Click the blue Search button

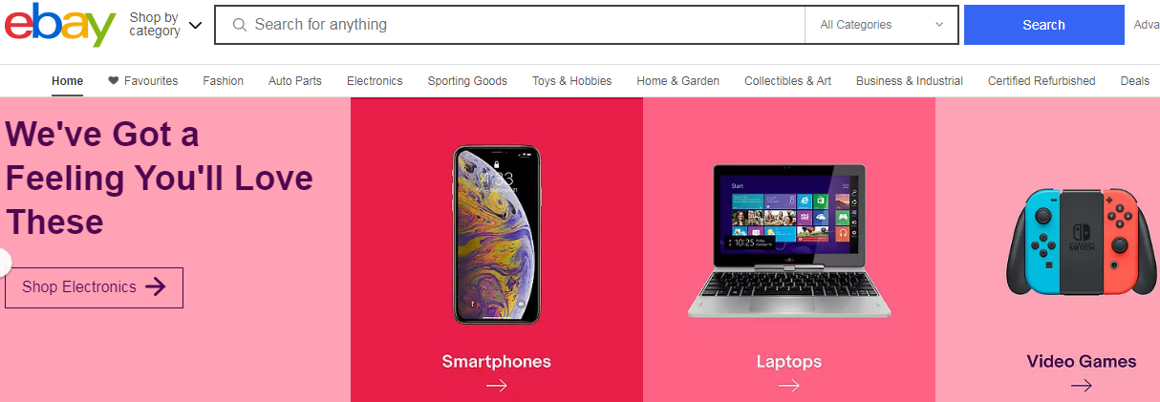click(1043, 25)
